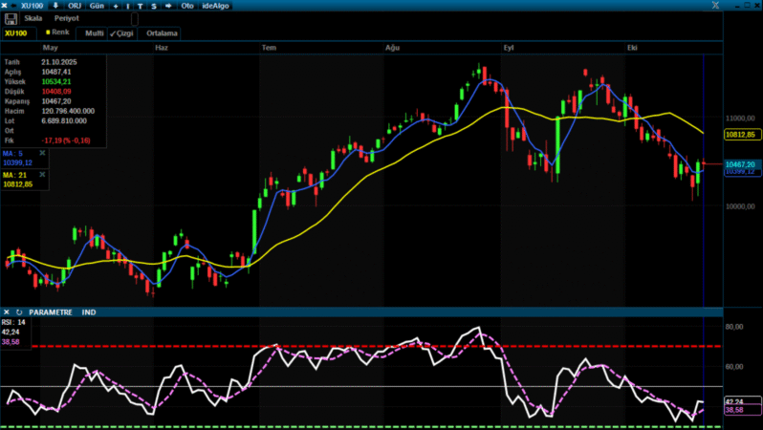The width and height of the screenshot is (763, 430).
Task: Click the floppy disk save icon
Action: coord(11,18)
